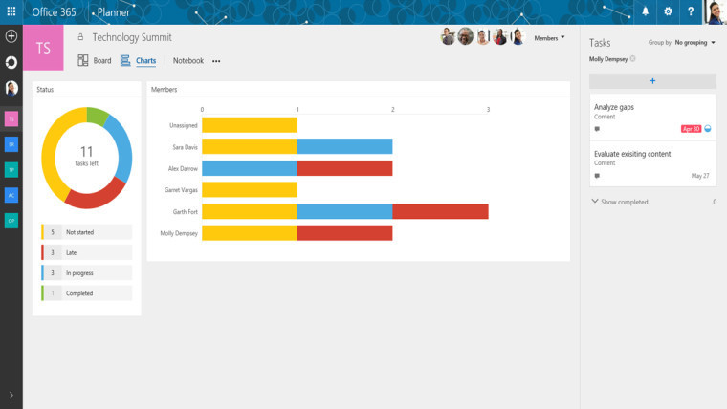
Task: Click the yellow segment of the donut chart
Action: coord(50,149)
